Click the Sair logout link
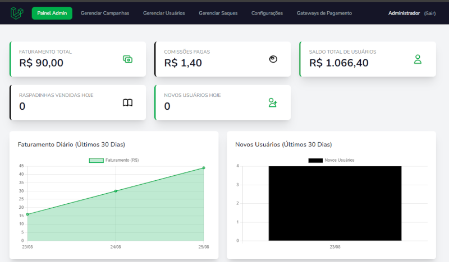The image size is (449, 262). [x=430, y=13]
